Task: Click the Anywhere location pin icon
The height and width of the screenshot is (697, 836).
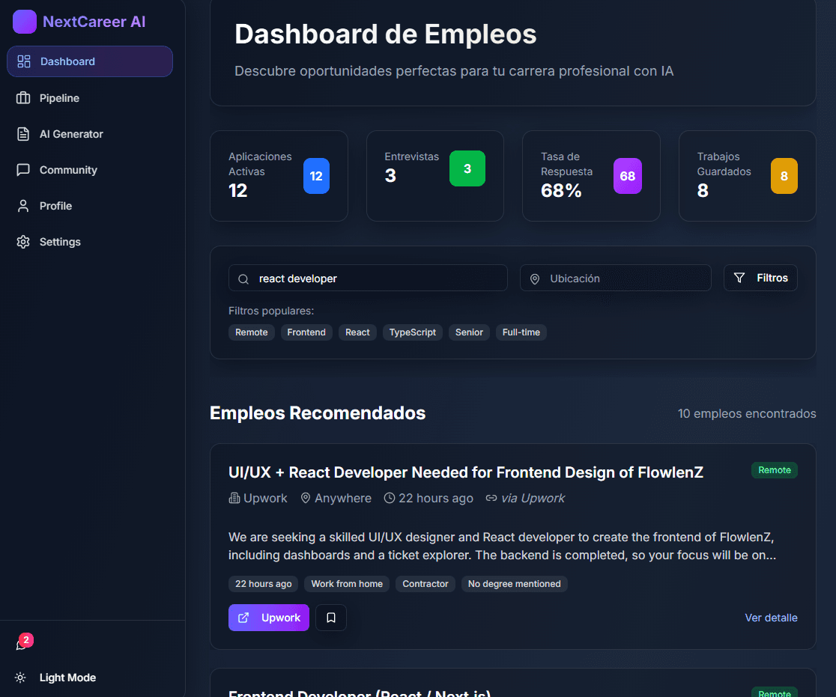Action: click(x=306, y=499)
